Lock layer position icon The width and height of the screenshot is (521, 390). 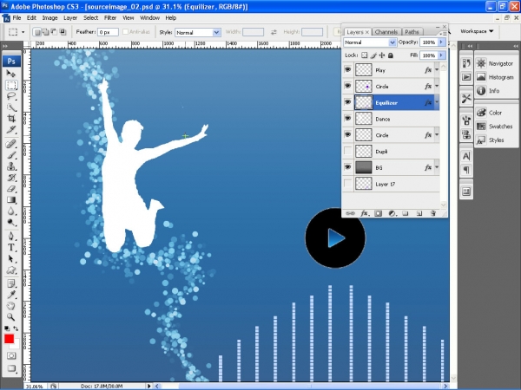[382, 55]
